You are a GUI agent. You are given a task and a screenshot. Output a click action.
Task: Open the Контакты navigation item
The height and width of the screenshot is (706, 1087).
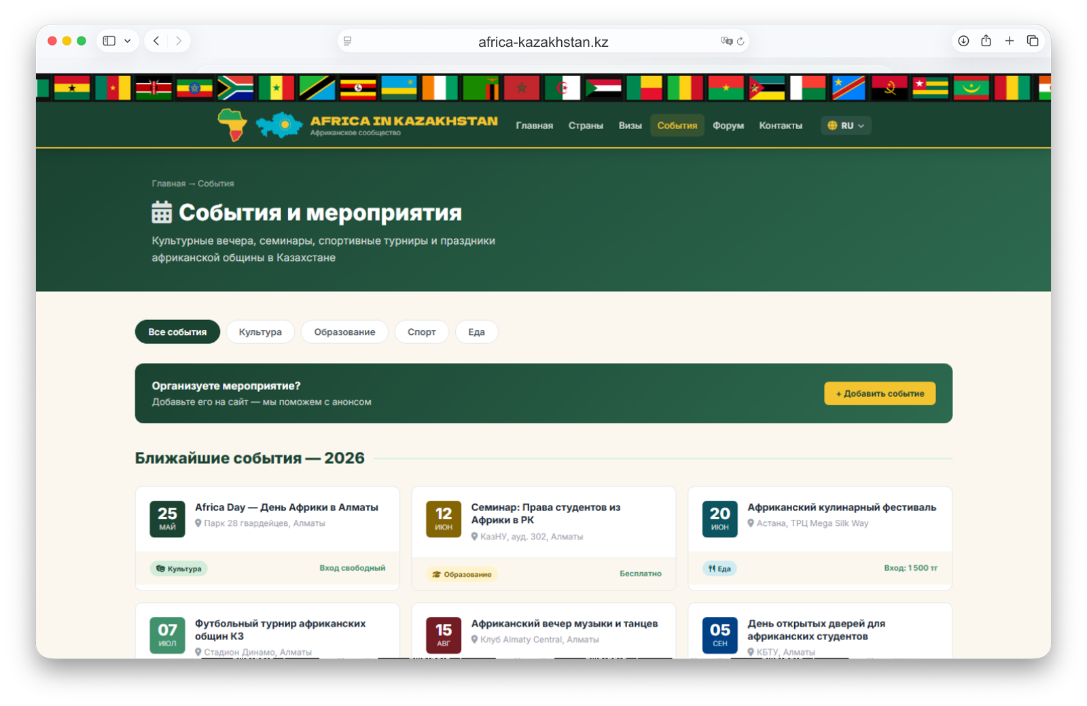781,126
